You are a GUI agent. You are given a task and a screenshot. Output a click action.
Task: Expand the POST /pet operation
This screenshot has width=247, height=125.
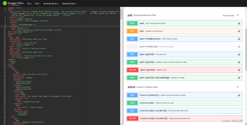point(184,23)
